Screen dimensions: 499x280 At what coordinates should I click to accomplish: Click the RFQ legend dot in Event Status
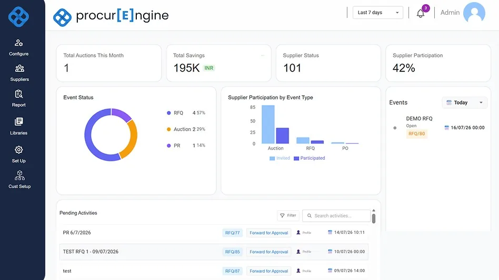tap(168, 113)
